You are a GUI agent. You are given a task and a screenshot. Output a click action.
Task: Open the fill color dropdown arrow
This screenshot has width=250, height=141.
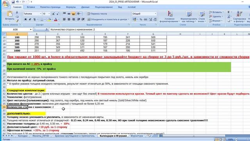click(x=52, y=20)
